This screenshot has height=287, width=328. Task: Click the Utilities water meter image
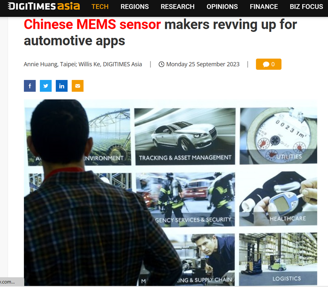pos(278,136)
